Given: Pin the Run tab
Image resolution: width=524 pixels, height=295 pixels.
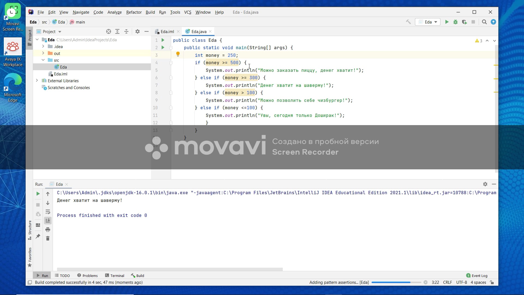Looking at the screenshot, I should point(38,236).
